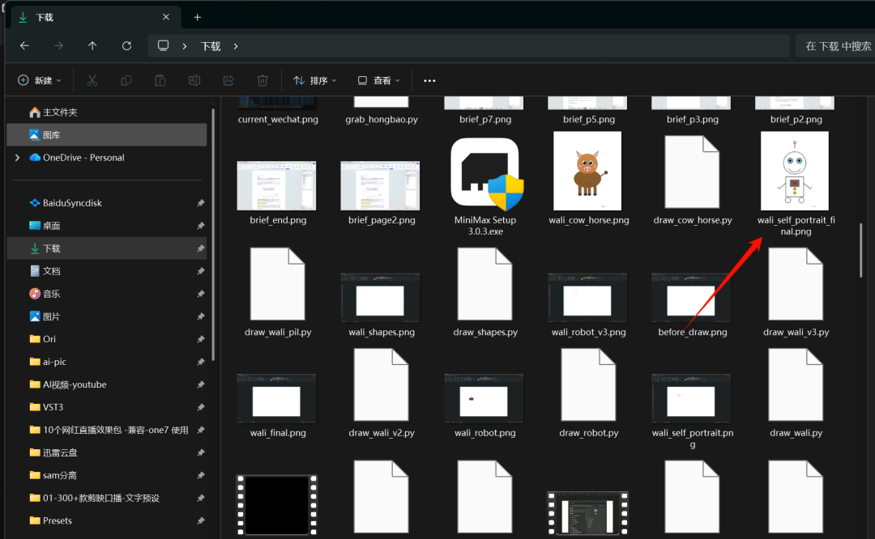Screen dimensions: 875x539
Task: Refresh the current folder view
Action: [x=126, y=46]
